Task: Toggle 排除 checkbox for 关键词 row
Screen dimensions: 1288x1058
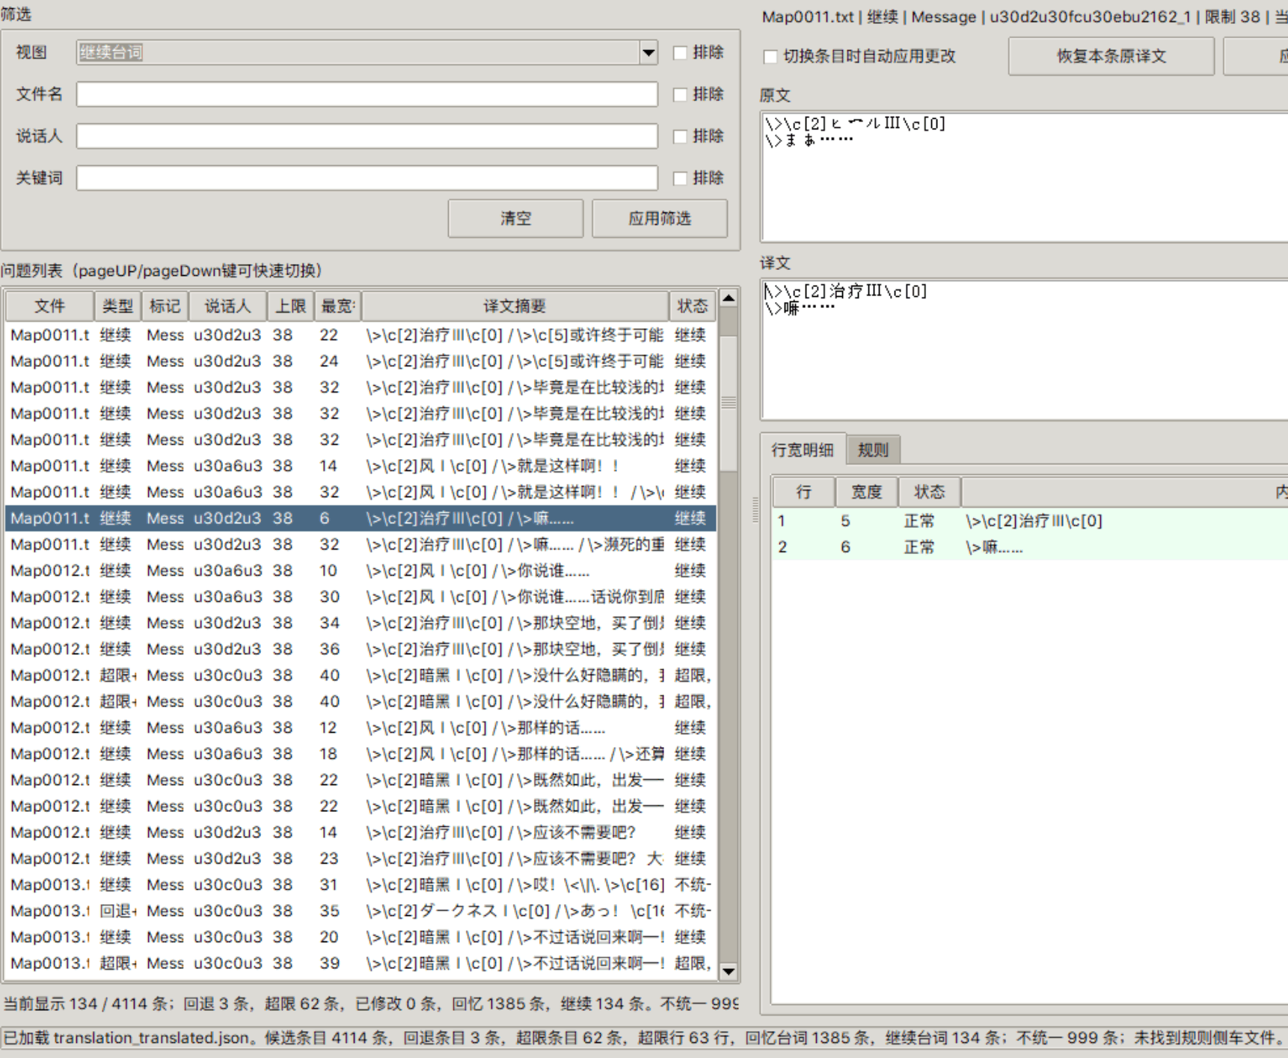Action: coord(680,178)
